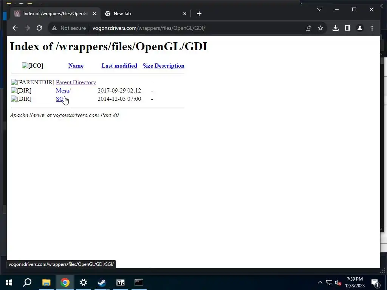
Task: Open a new tab with plus button
Action: [x=199, y=14]
